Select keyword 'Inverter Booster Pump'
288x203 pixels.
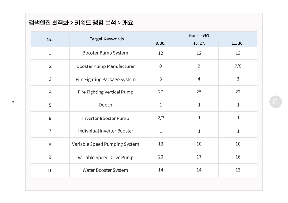(x=106, y=118)
